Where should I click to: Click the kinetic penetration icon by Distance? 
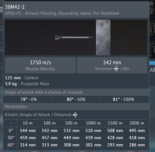(75, 115)
